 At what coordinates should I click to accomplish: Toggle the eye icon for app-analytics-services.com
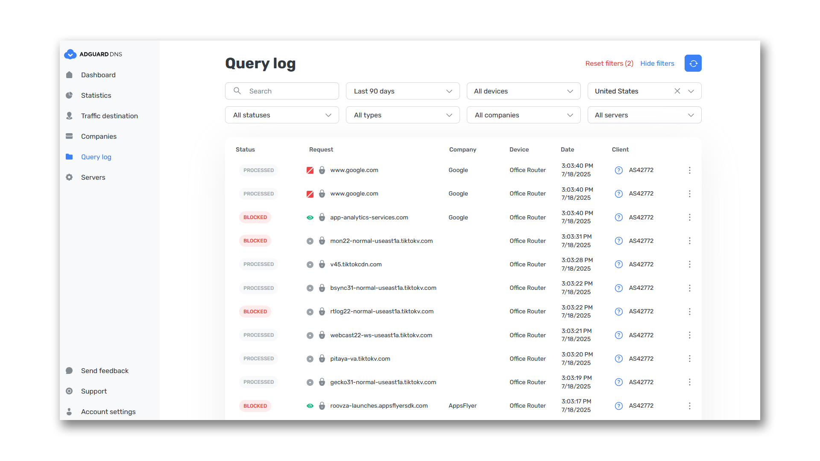click(310, 217)
